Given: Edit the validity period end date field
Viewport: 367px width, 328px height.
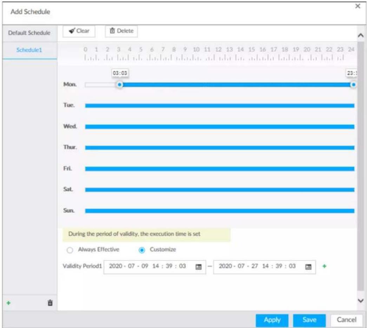Looking at the screenshot, I should point(264,267).
